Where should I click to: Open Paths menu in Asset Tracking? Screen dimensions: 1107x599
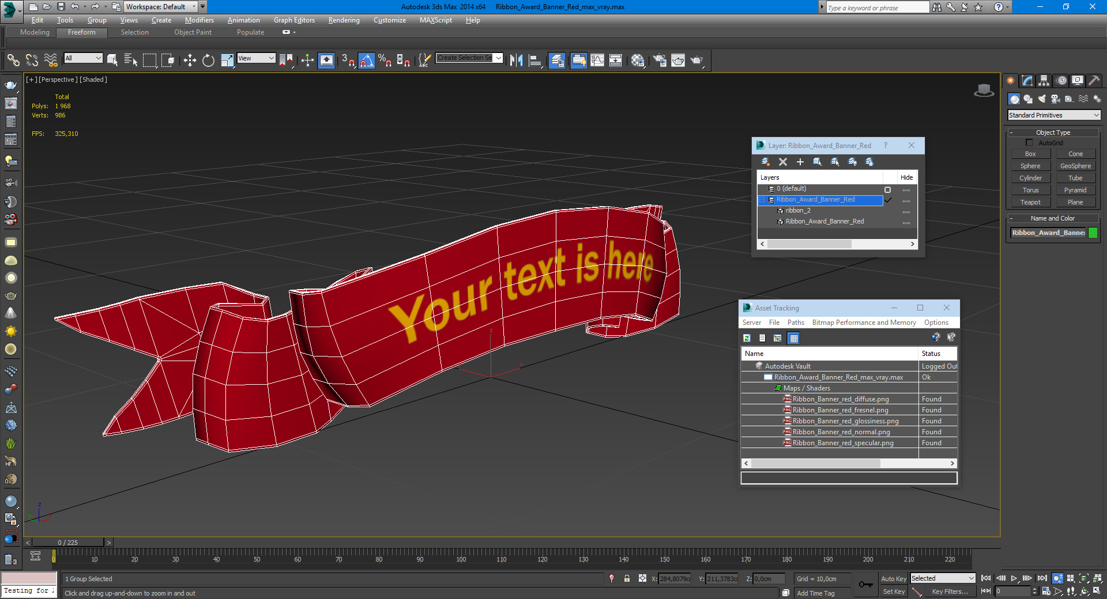(796, 323)
